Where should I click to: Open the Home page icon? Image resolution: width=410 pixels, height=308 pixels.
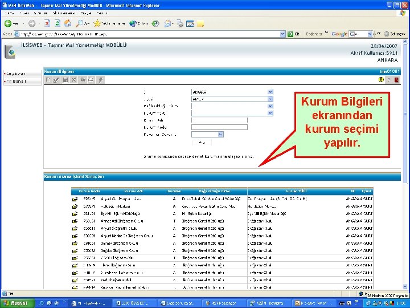(68, 23)
